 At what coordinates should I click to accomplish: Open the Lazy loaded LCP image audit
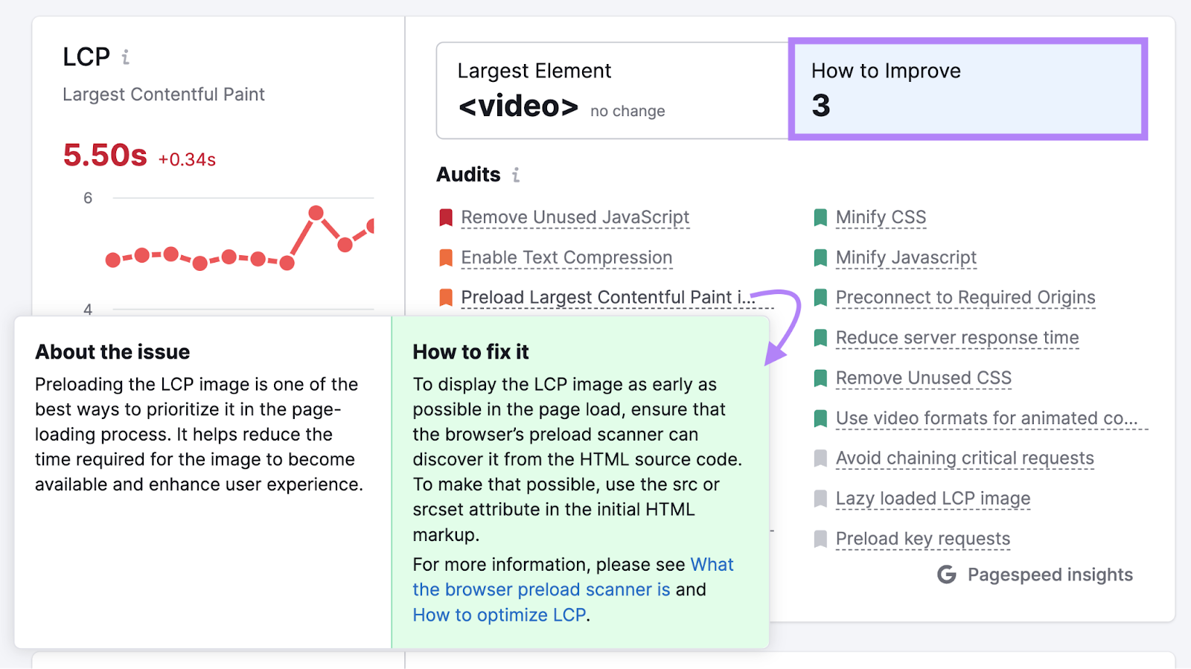click(933, 499)
